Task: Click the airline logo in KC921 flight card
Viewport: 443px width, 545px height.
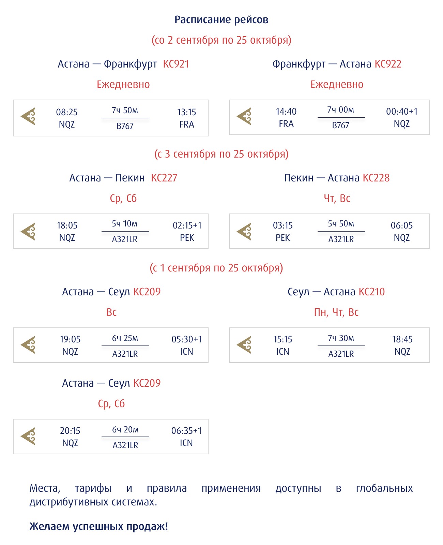Action: point(28,116)
